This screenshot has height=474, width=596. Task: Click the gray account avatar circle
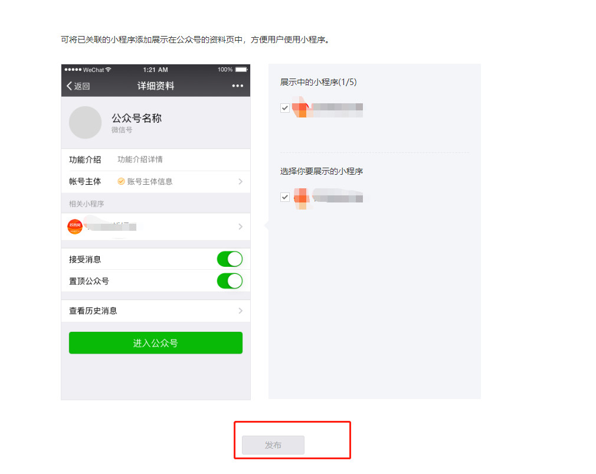85,122
